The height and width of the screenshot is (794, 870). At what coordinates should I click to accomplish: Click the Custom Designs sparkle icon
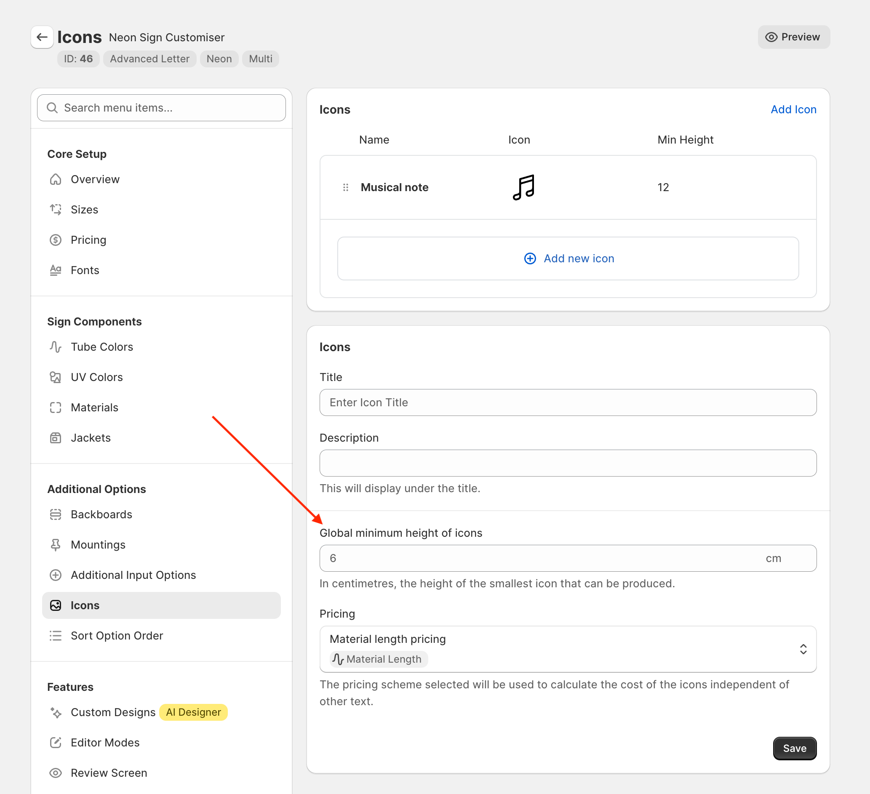coord(56,712)
